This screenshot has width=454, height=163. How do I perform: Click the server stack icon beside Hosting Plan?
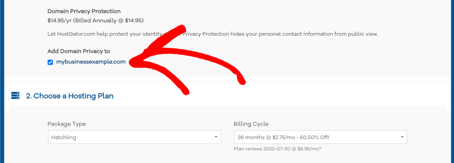click(x=15, y=96)
